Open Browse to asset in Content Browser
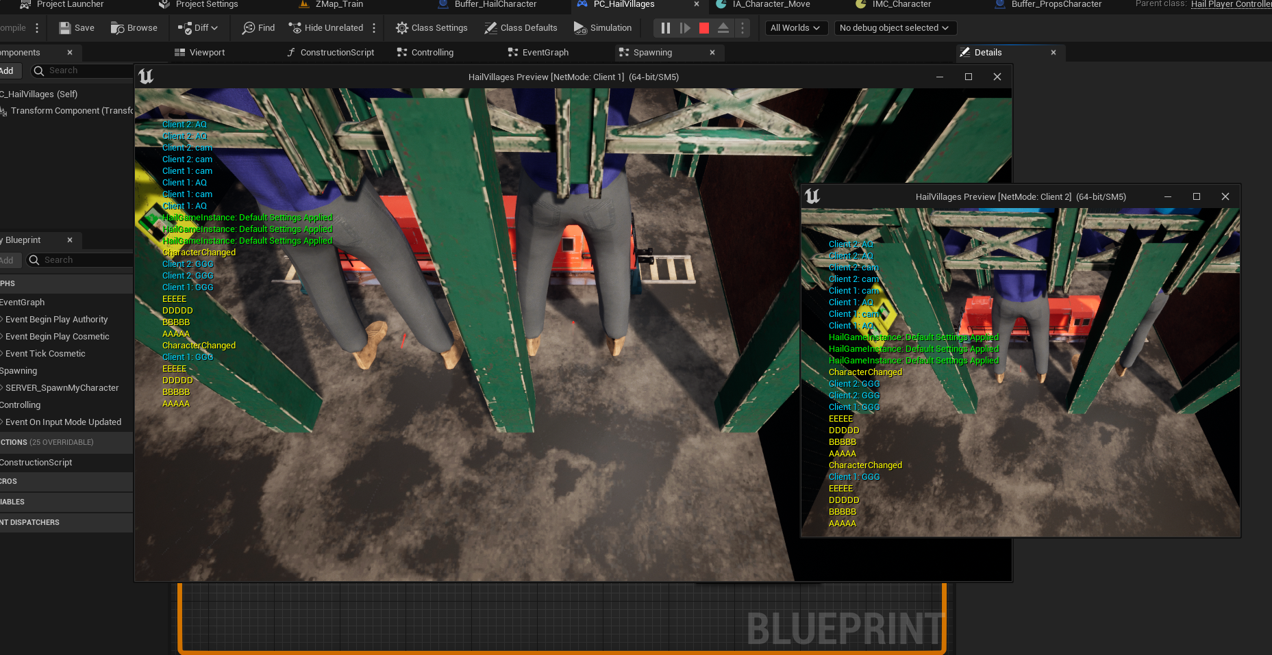 tap(134, 28)
